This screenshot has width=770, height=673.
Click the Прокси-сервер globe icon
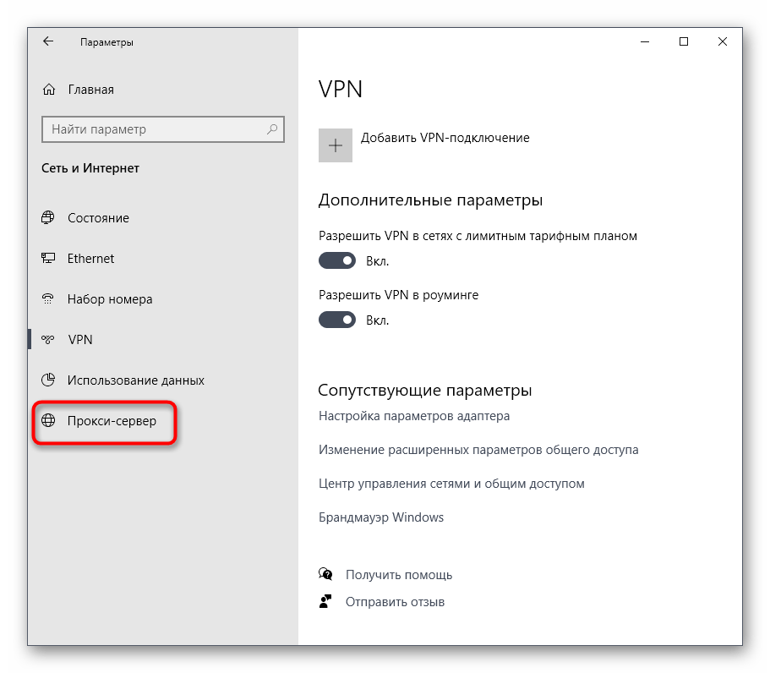point(48,421)
